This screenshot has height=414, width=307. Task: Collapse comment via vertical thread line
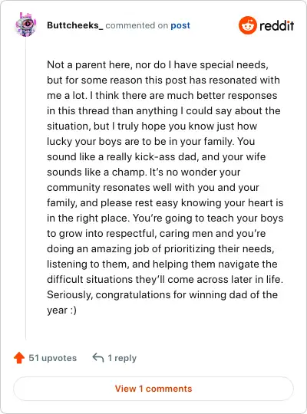click(25, 189)
